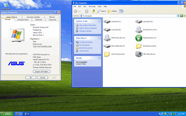Open the View menu

tap(85, 6)
